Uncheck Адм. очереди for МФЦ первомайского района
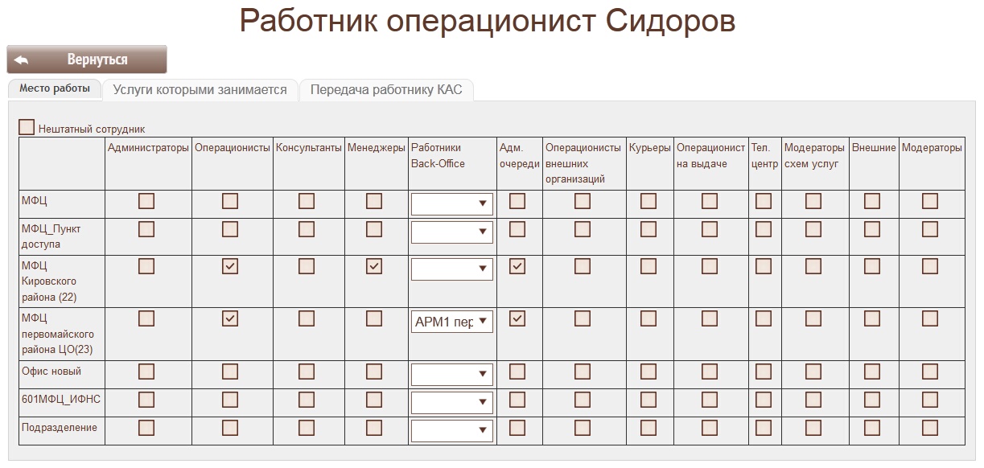This screenshot has width=984, height=468. pos(517,319)
